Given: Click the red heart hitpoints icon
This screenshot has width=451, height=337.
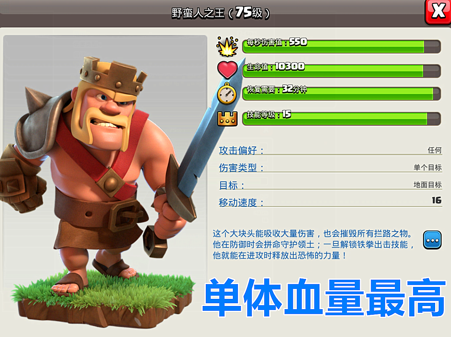Looking at the screenshot, I should 227,70.
